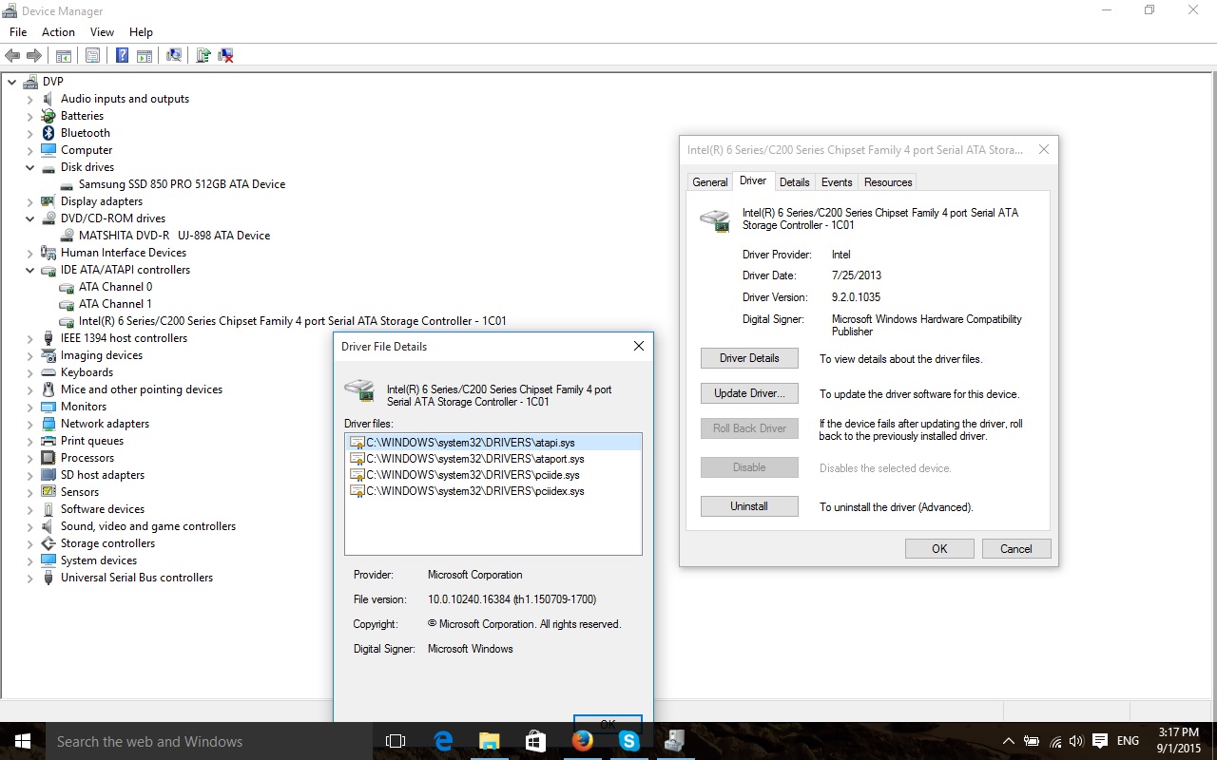Click the Task View taskbar icon
Screen dimensions: 1217x760
396,741
